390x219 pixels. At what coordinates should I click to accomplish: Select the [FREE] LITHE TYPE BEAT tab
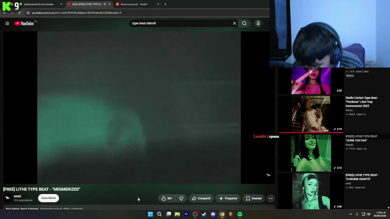point(87,4)
